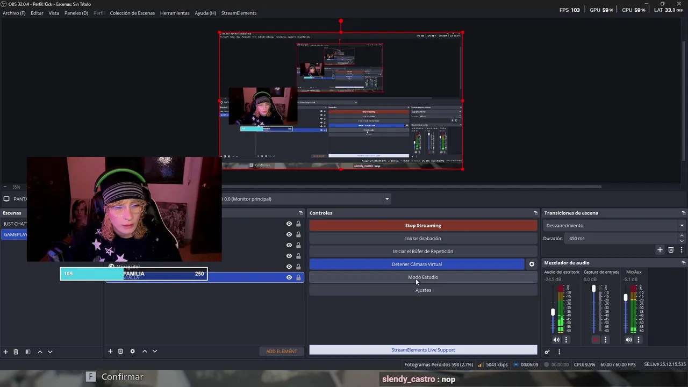Mute the Mic/Aux speaker icon

(629, 340)
